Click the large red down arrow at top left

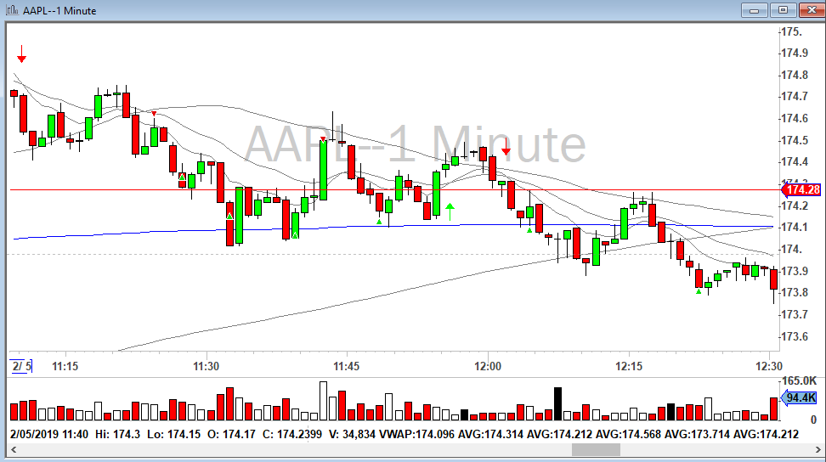(22, 57)
